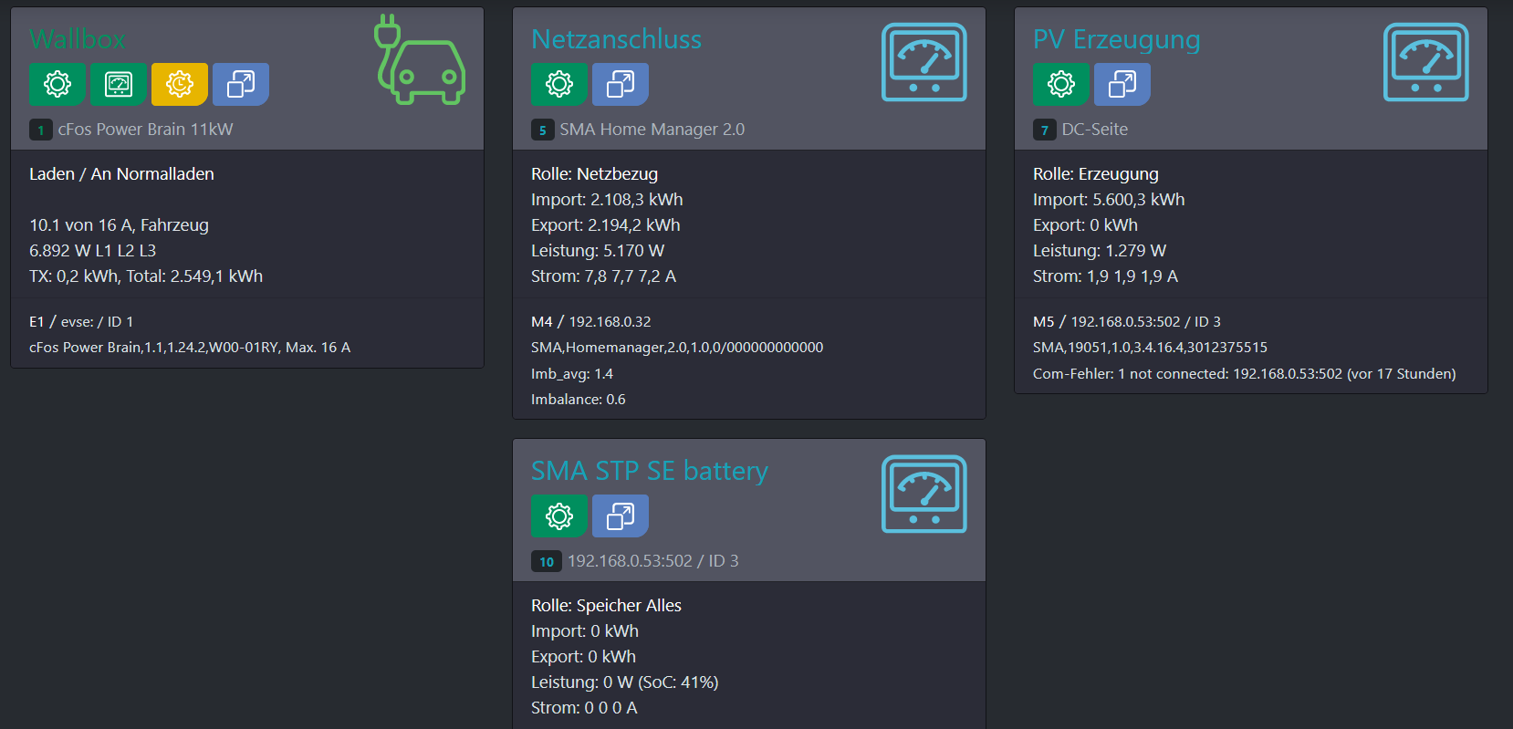The height and width of the screenshot is (729, 1513).
Task: Open Netzanschluss in new window button
Action: [621, 84]
